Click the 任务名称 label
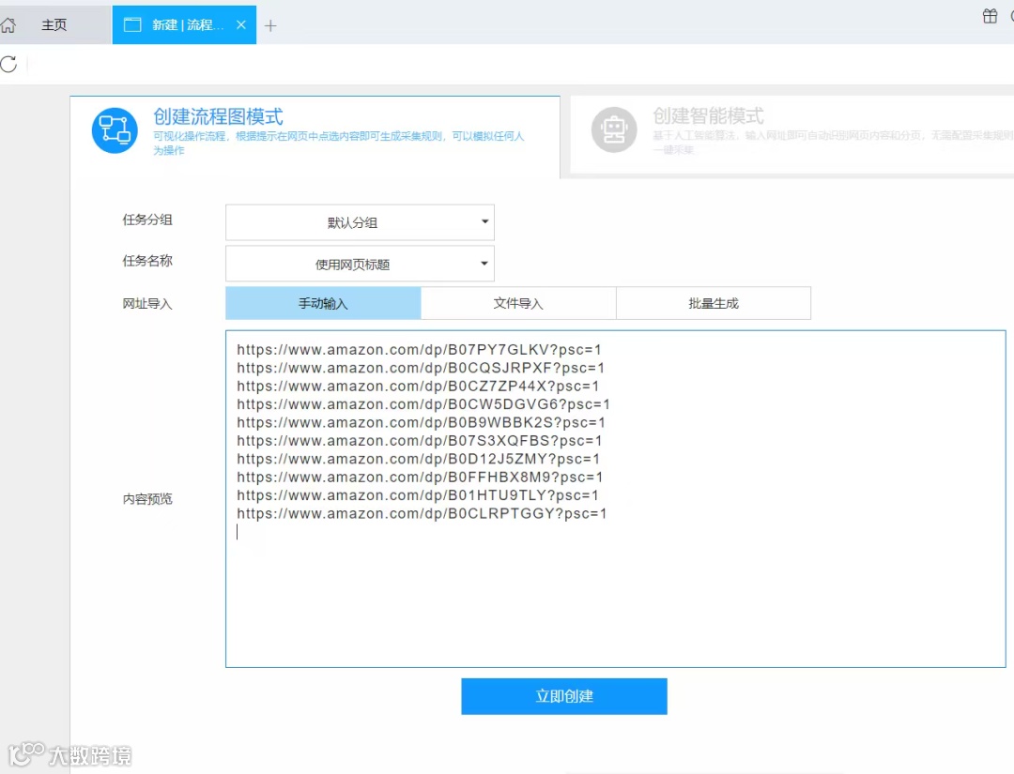The width and height of the screenshot is (1014, 774). [x=147, y=261]
